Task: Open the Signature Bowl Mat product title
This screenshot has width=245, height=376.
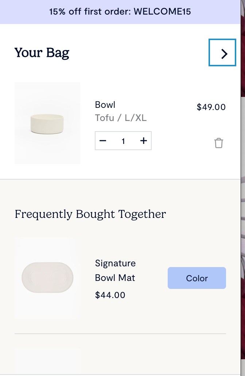Action: coord(115,270)
